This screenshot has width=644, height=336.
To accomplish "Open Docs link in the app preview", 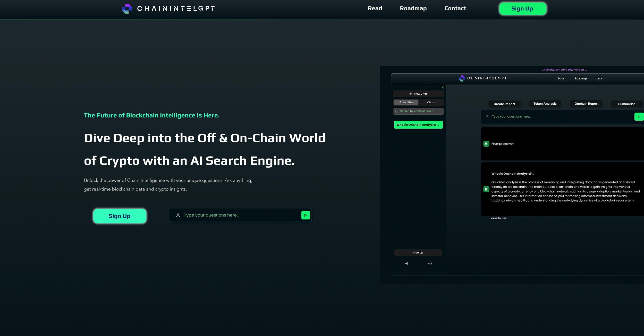I will click(561, 79).
